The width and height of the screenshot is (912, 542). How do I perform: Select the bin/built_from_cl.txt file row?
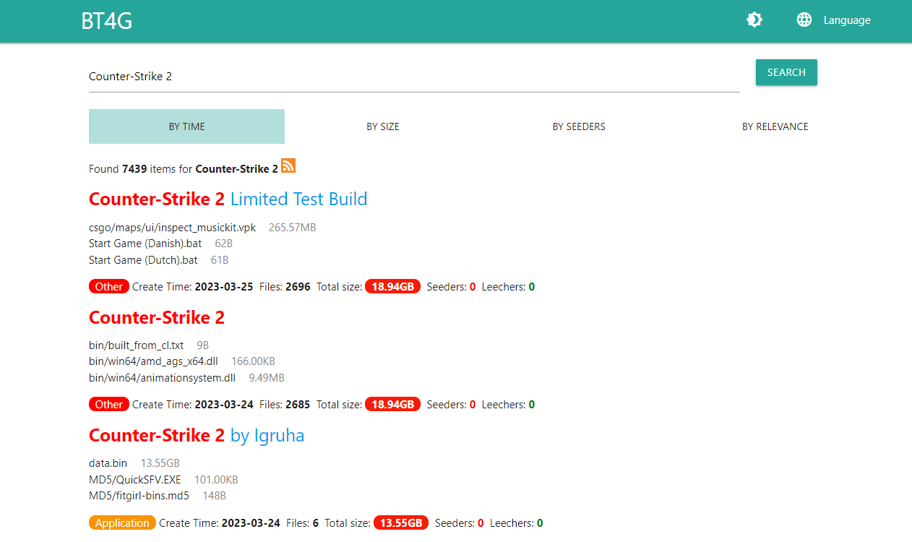pos(137,345)
